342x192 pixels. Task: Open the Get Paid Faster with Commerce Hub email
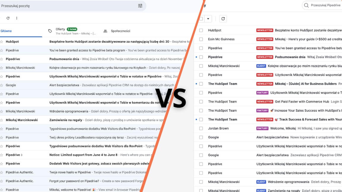302,102
